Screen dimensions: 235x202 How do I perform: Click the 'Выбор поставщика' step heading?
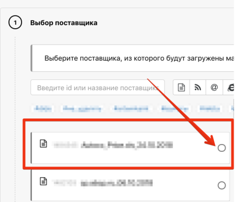(x=64, y=23)
